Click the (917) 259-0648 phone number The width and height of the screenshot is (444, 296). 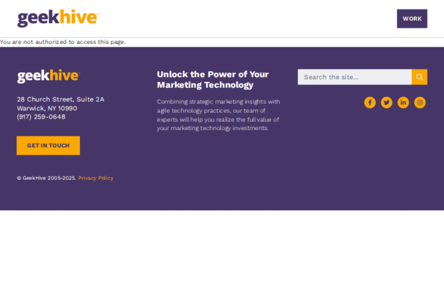41,117
